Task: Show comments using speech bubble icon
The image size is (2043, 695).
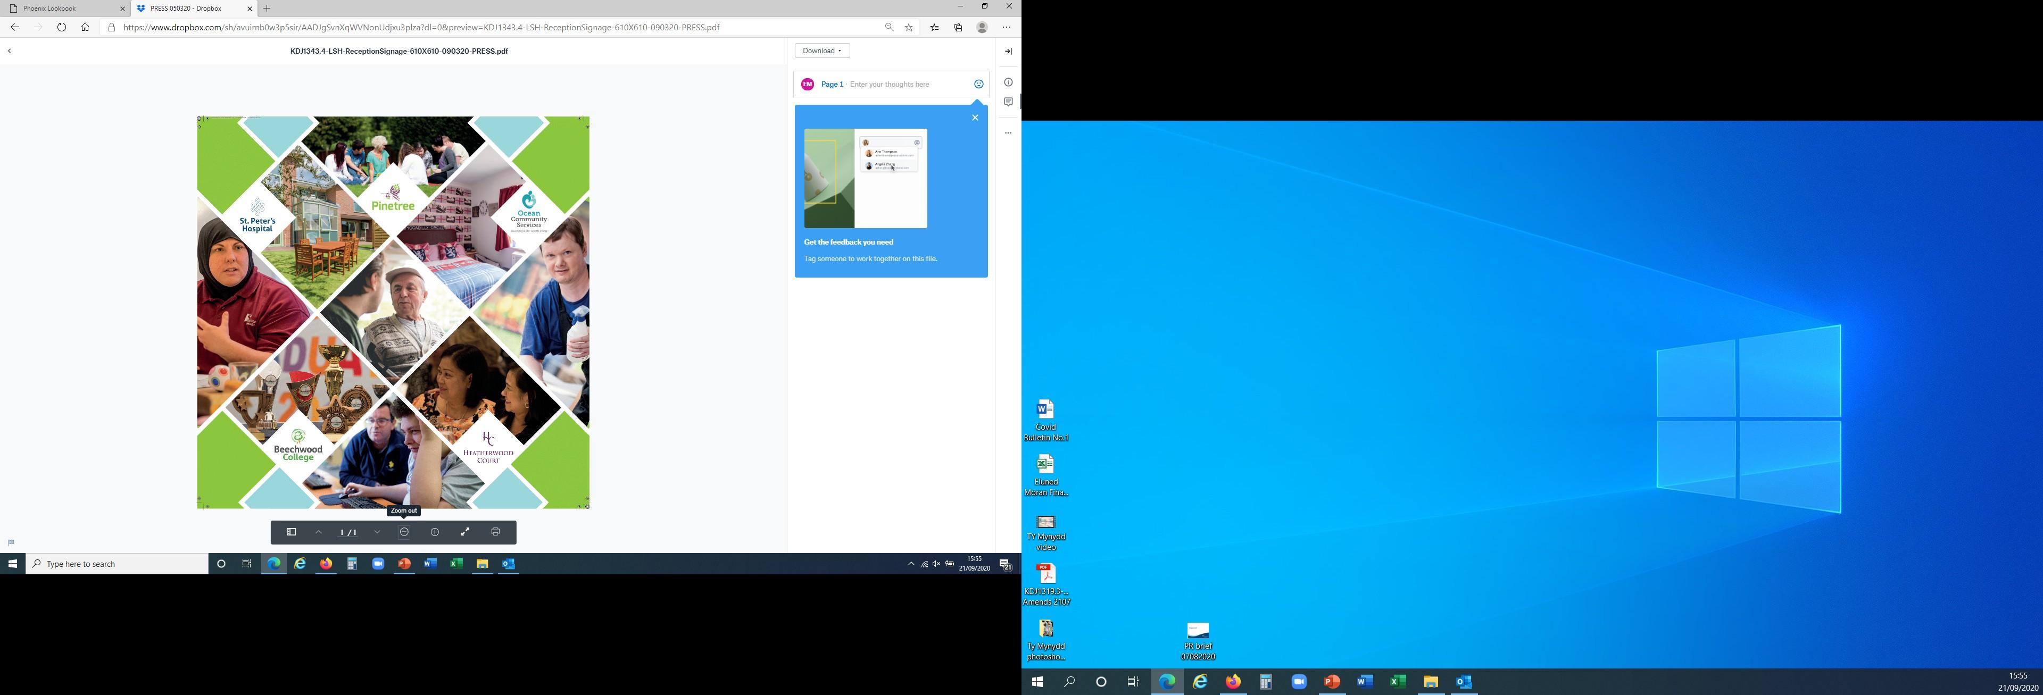Action: [1008, 102]
